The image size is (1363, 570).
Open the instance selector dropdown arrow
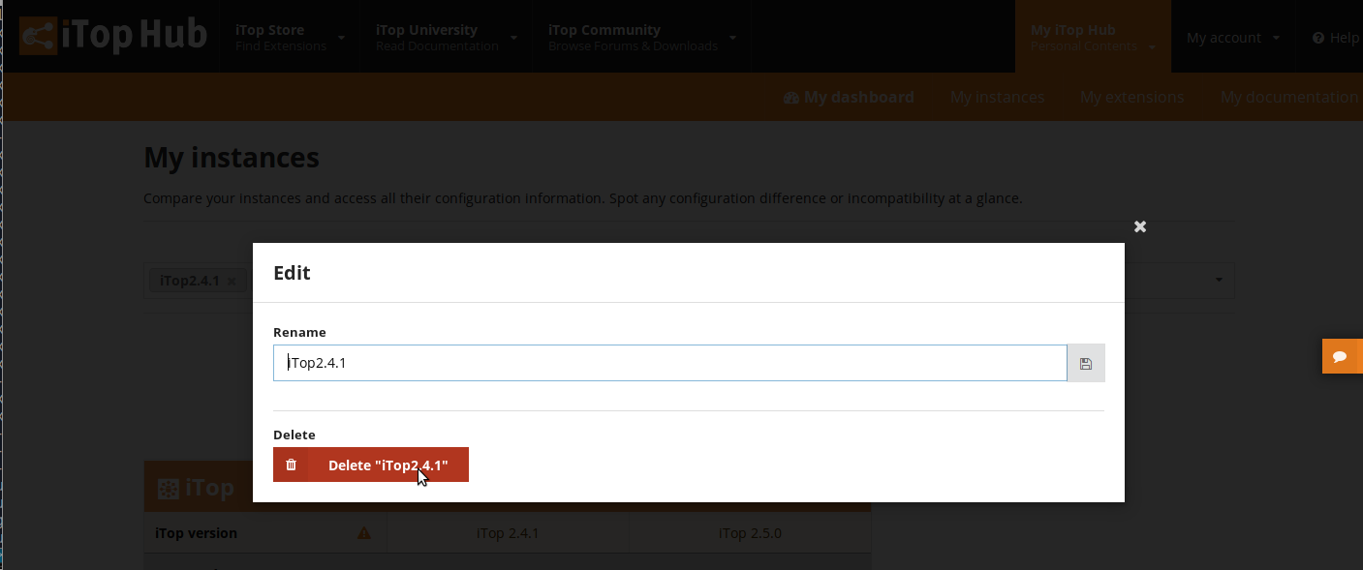[1219, 281]
